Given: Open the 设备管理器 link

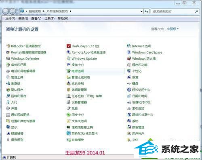Looking at the screenshot, I should point(79,102).
